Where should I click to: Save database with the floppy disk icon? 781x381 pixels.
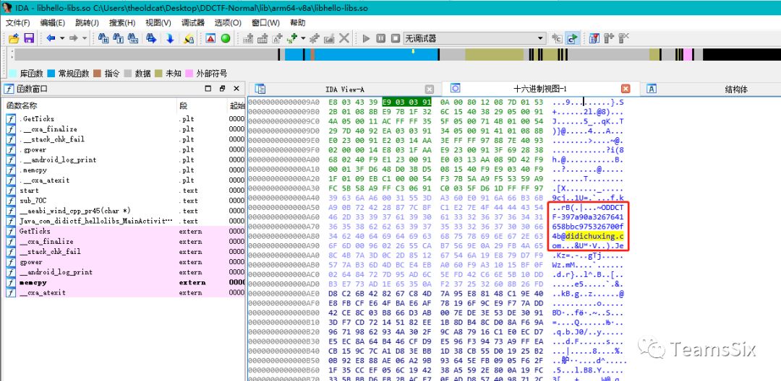(x=29, y=38)
